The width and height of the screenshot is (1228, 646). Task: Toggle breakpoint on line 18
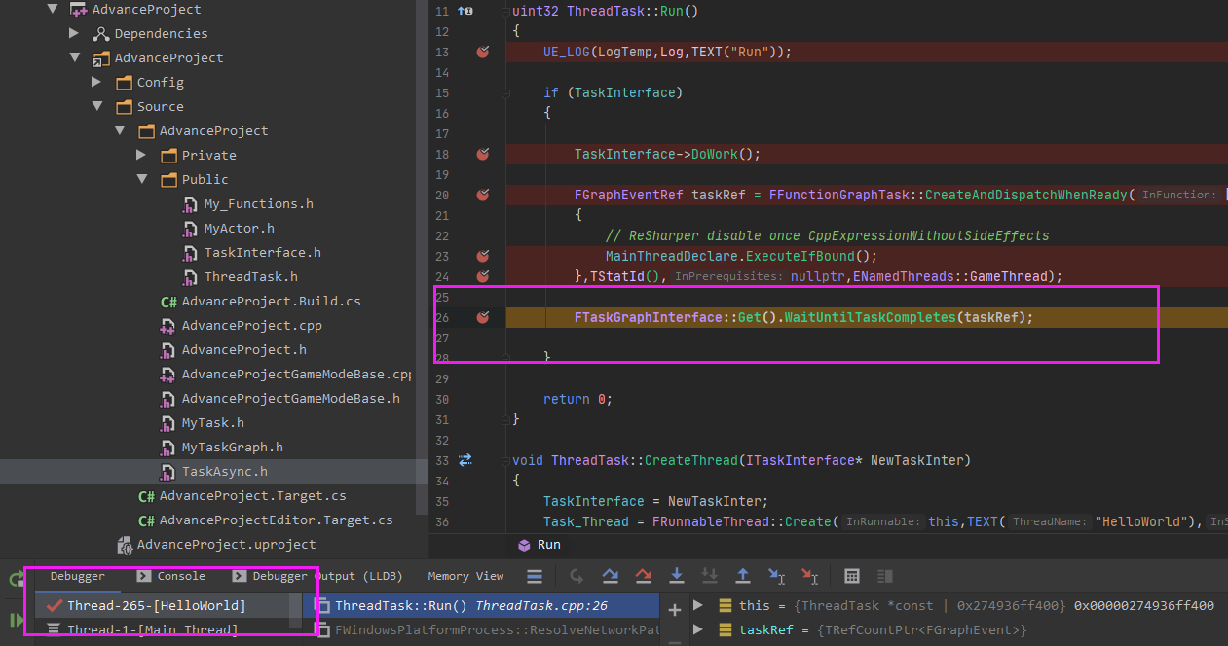click(x=482, y=154)
